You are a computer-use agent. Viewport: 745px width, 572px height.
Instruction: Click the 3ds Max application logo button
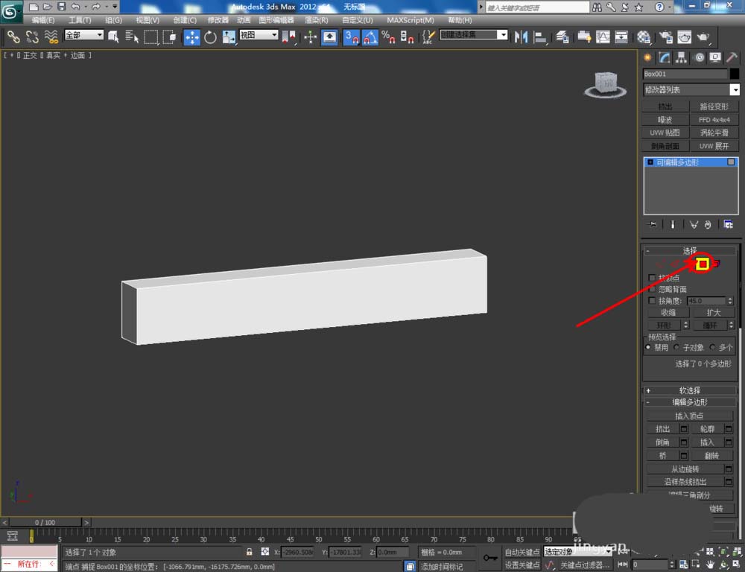point(10,11)
